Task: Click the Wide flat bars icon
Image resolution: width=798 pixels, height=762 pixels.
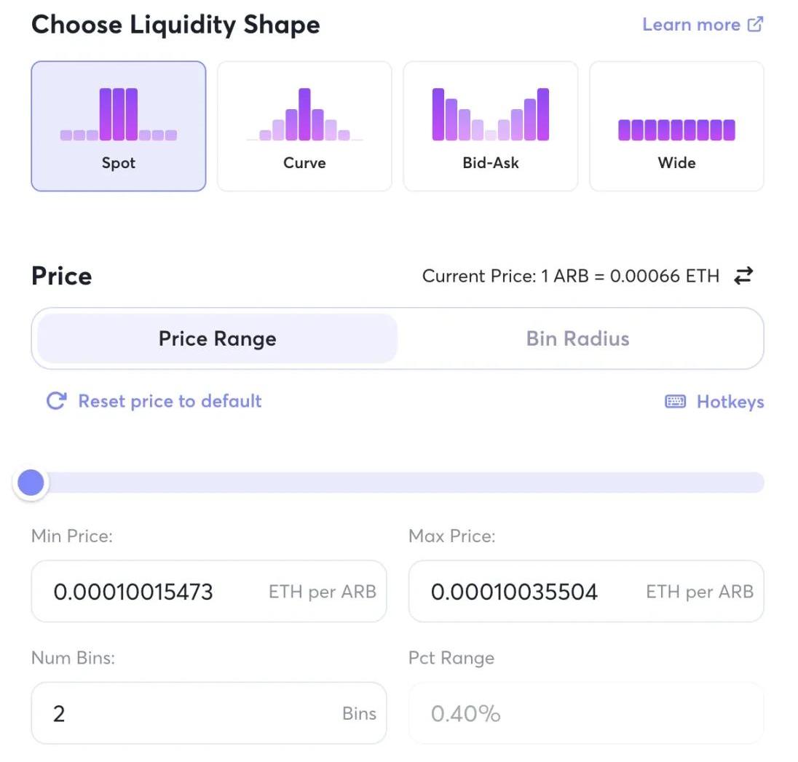Action: point(676,130)
